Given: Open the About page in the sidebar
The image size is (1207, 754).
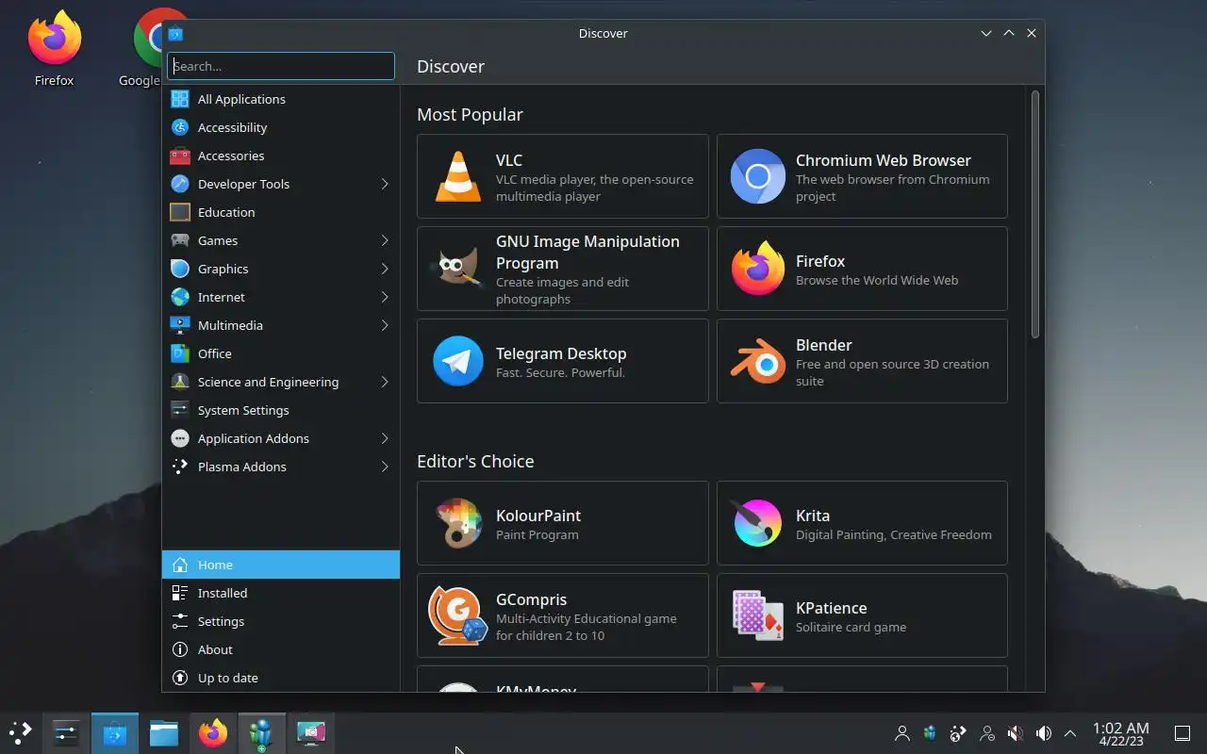Looking at the screenshot, I should point(281,649).
